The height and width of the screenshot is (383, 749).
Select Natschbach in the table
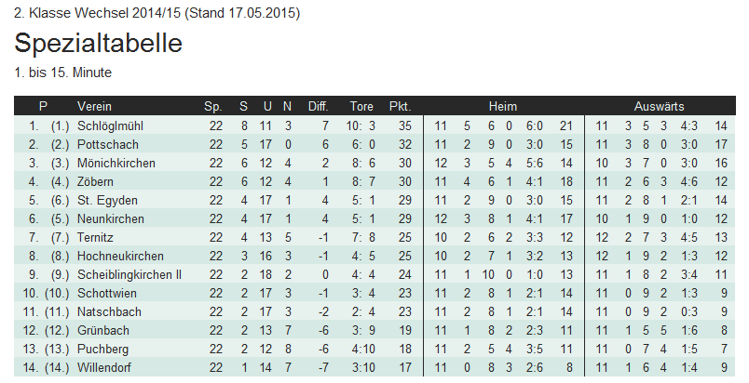tap(109, 311)
